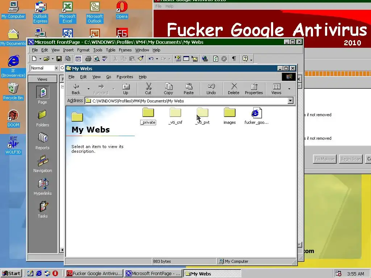Switch to Hyperlinks view in Views bar

point(43,187)
